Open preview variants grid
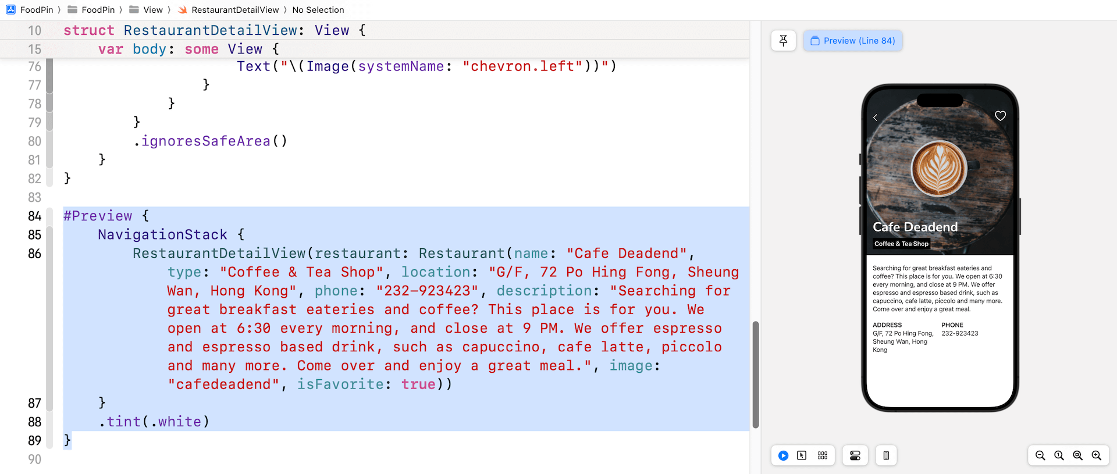 pyautogui.click(x=822, y=455)
